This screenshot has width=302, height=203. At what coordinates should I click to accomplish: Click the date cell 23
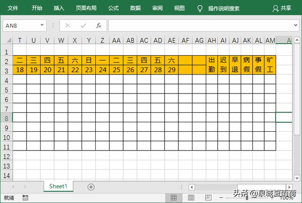(89, 70)
